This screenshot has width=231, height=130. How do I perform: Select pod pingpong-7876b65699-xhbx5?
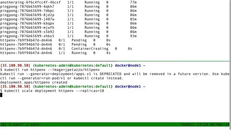[x=27, y=36]
